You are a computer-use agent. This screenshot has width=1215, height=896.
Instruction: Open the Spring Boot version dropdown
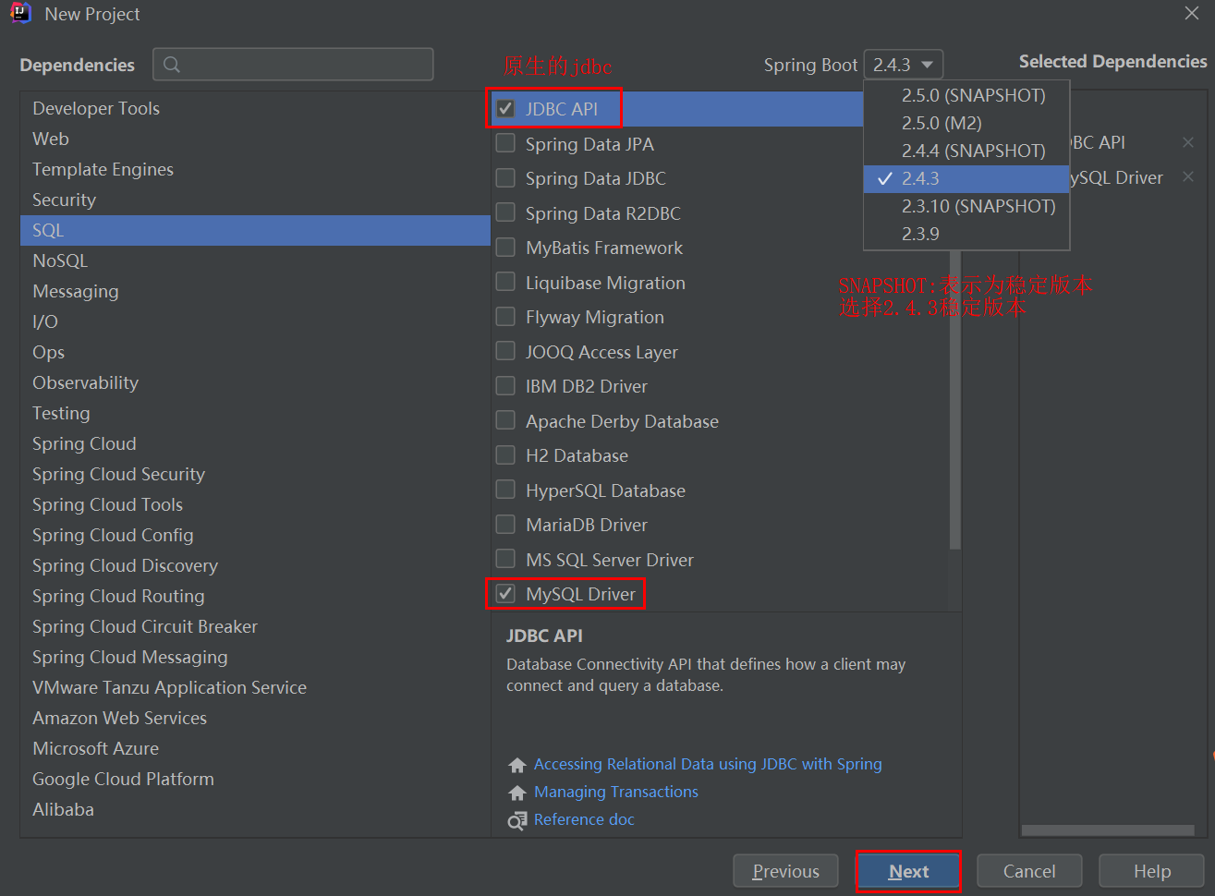(x=904, y=65)
